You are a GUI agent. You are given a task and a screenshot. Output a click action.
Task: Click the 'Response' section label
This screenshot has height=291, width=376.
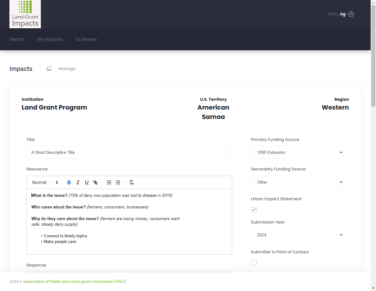coord(36,265)
